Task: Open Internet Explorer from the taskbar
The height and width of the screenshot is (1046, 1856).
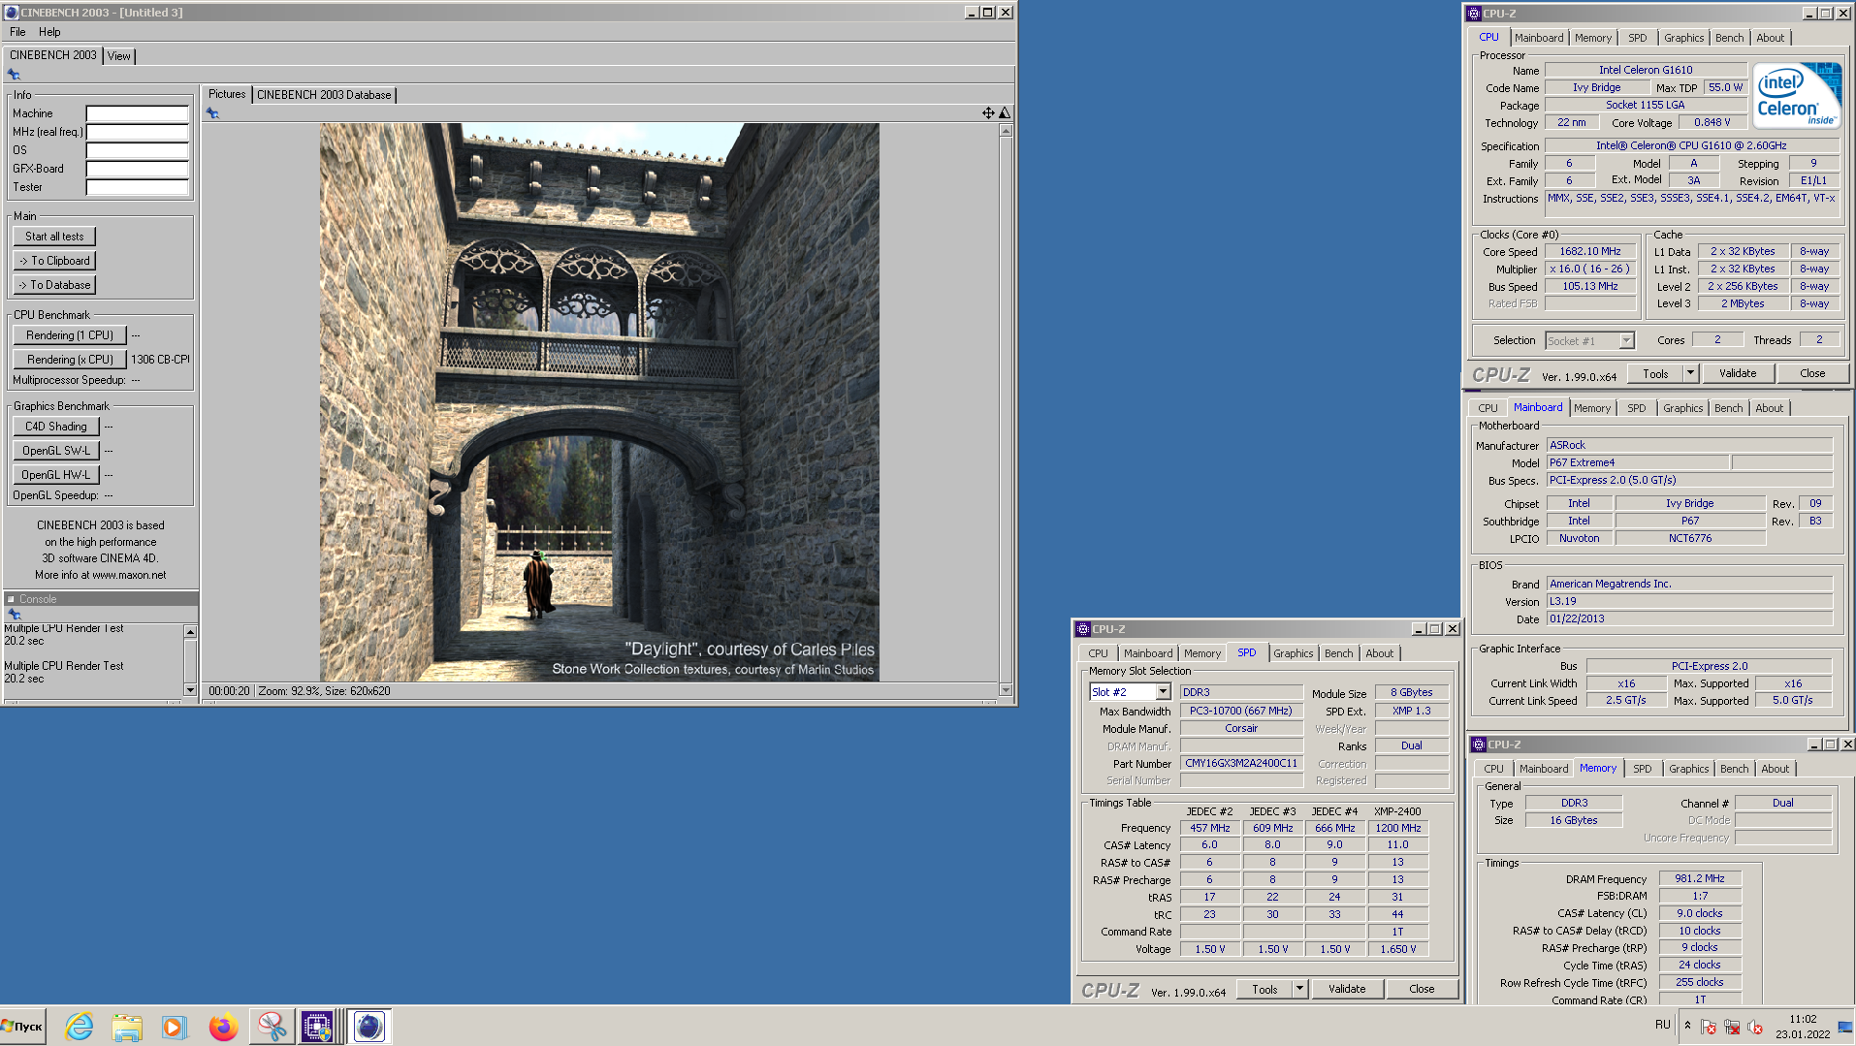Action: coord(79,1026)
